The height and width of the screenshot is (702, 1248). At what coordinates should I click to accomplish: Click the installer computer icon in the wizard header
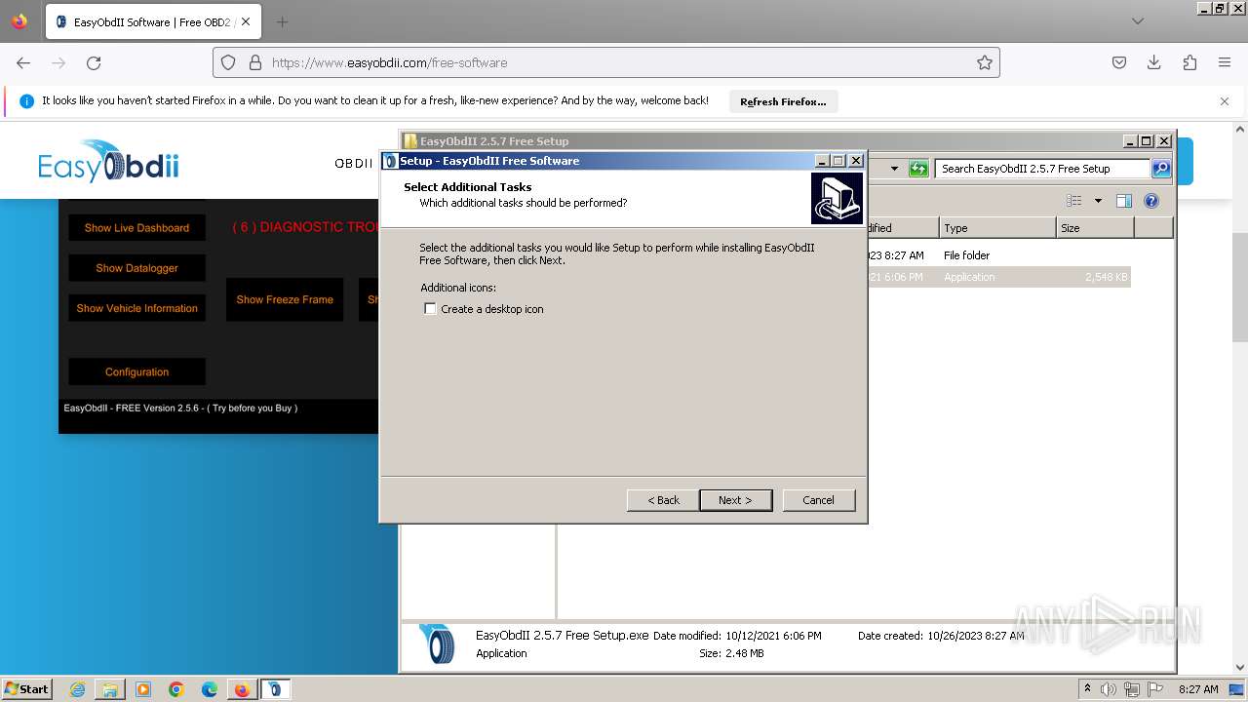coord(837,198)
